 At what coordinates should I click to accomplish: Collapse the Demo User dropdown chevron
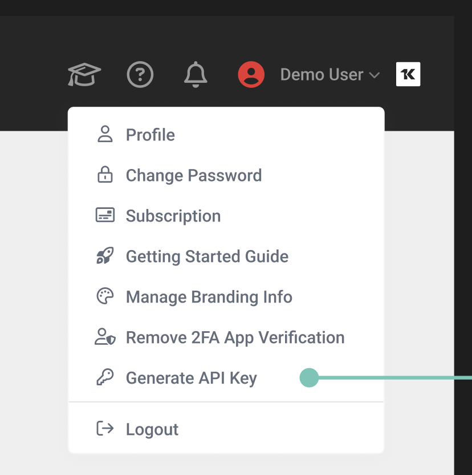click(375, 75)
